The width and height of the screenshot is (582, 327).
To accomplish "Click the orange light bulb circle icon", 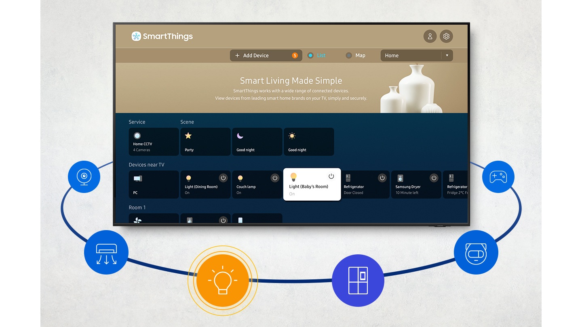I will (x=223, y=280).
